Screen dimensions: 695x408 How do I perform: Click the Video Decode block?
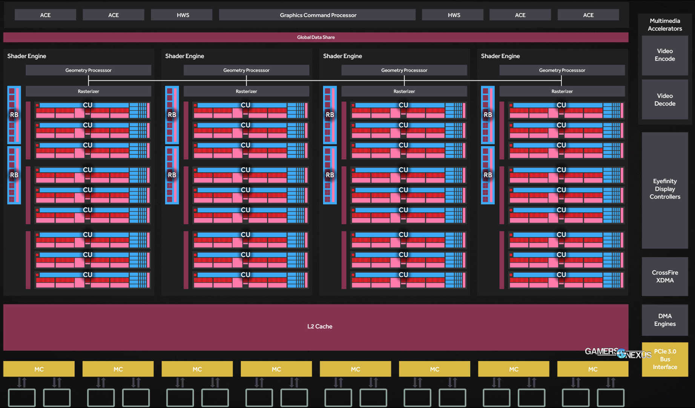pyautogui.click(x=664, y=100)
